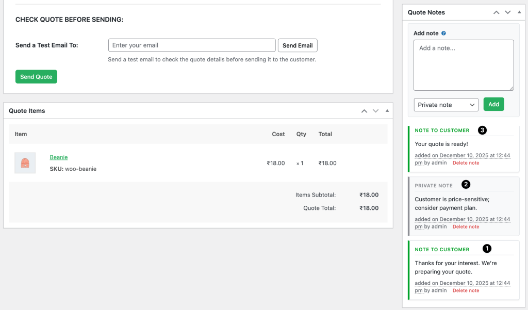528x310 pixels.
Task: Open the Beanie product link
Action: (59, 157)
